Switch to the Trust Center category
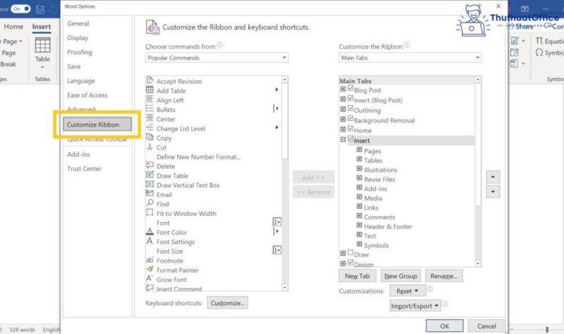Viewport: 564px width, 334px height. (x=84, y=169)
